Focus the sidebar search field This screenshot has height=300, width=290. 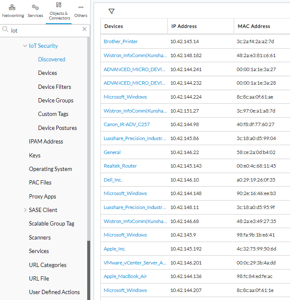point(45,30)
